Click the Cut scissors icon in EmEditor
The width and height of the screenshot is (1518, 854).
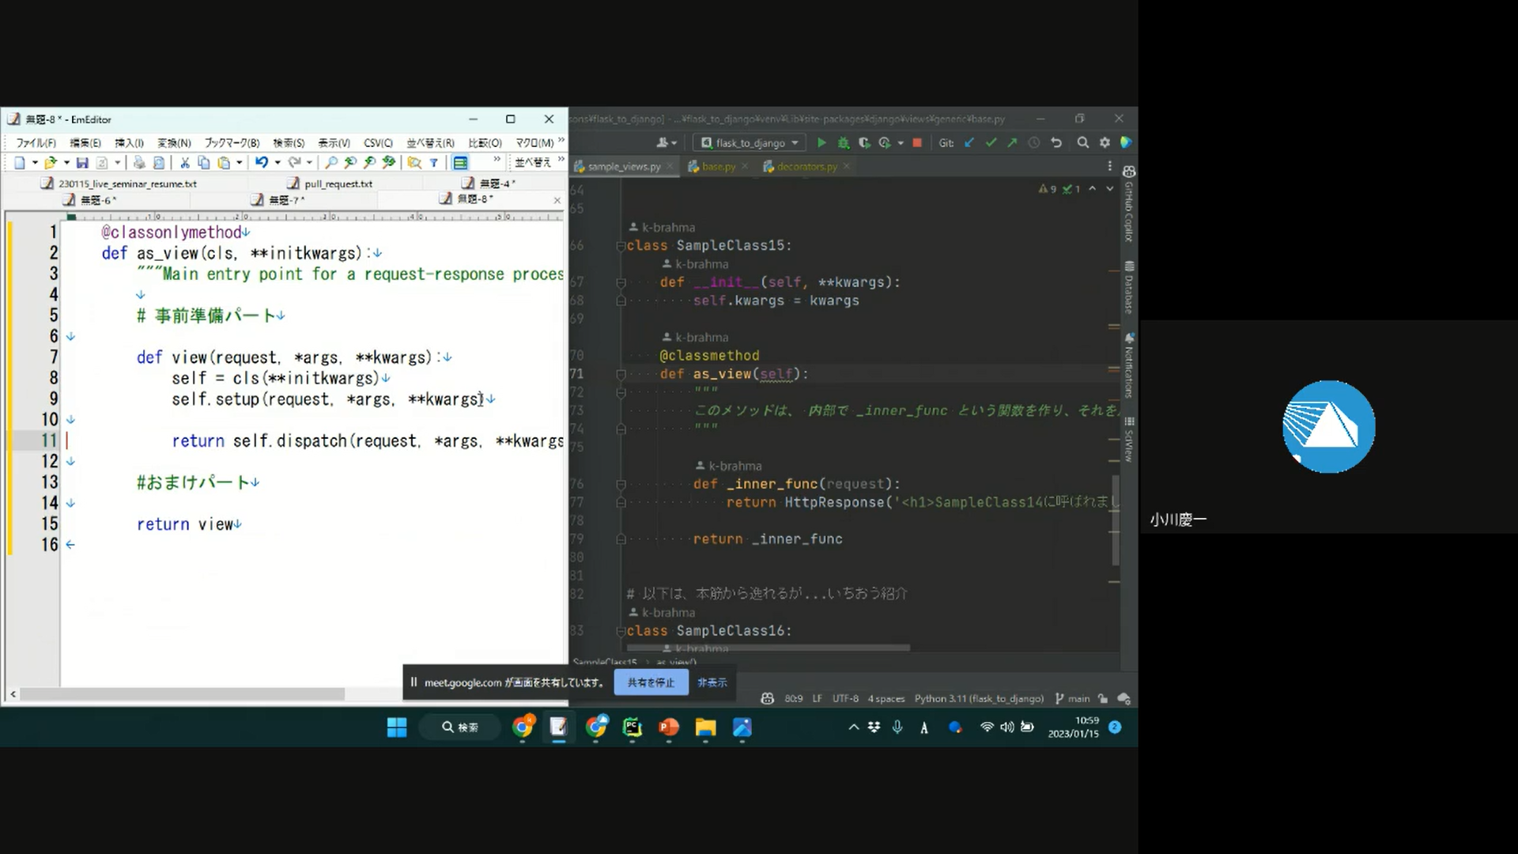[184, 163]
